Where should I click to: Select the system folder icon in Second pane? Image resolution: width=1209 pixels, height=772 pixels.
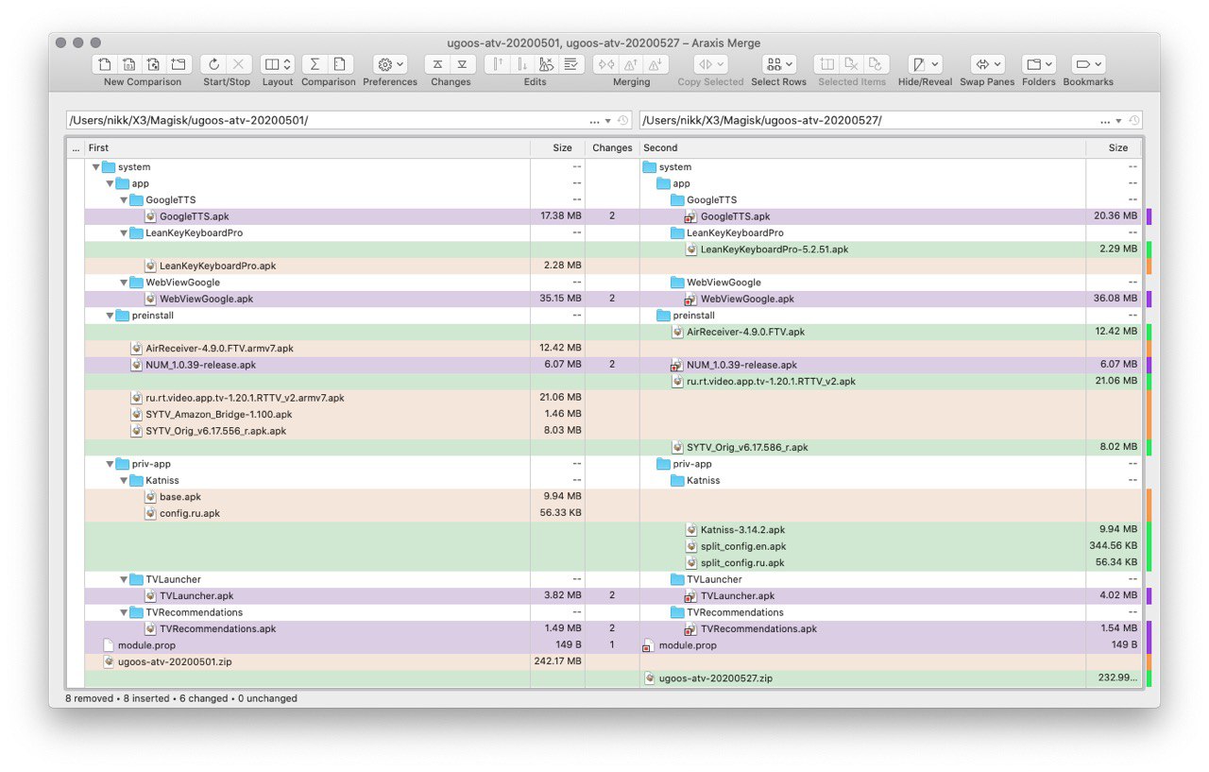(649, 167)
